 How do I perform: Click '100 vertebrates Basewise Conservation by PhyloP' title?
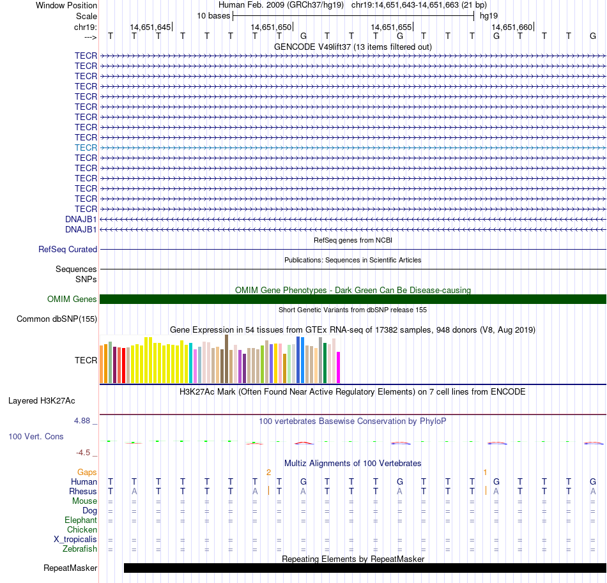[x=353, y=421]
